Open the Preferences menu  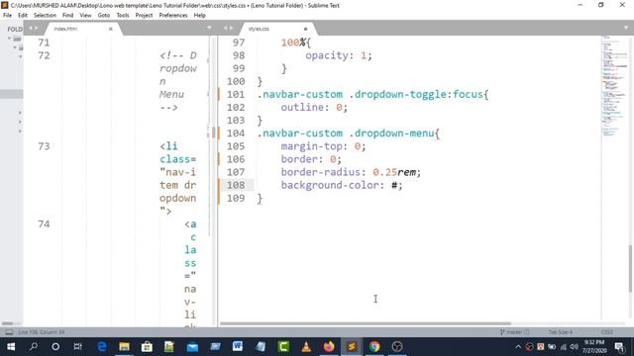pyautogui.click(x=173, y=16)
